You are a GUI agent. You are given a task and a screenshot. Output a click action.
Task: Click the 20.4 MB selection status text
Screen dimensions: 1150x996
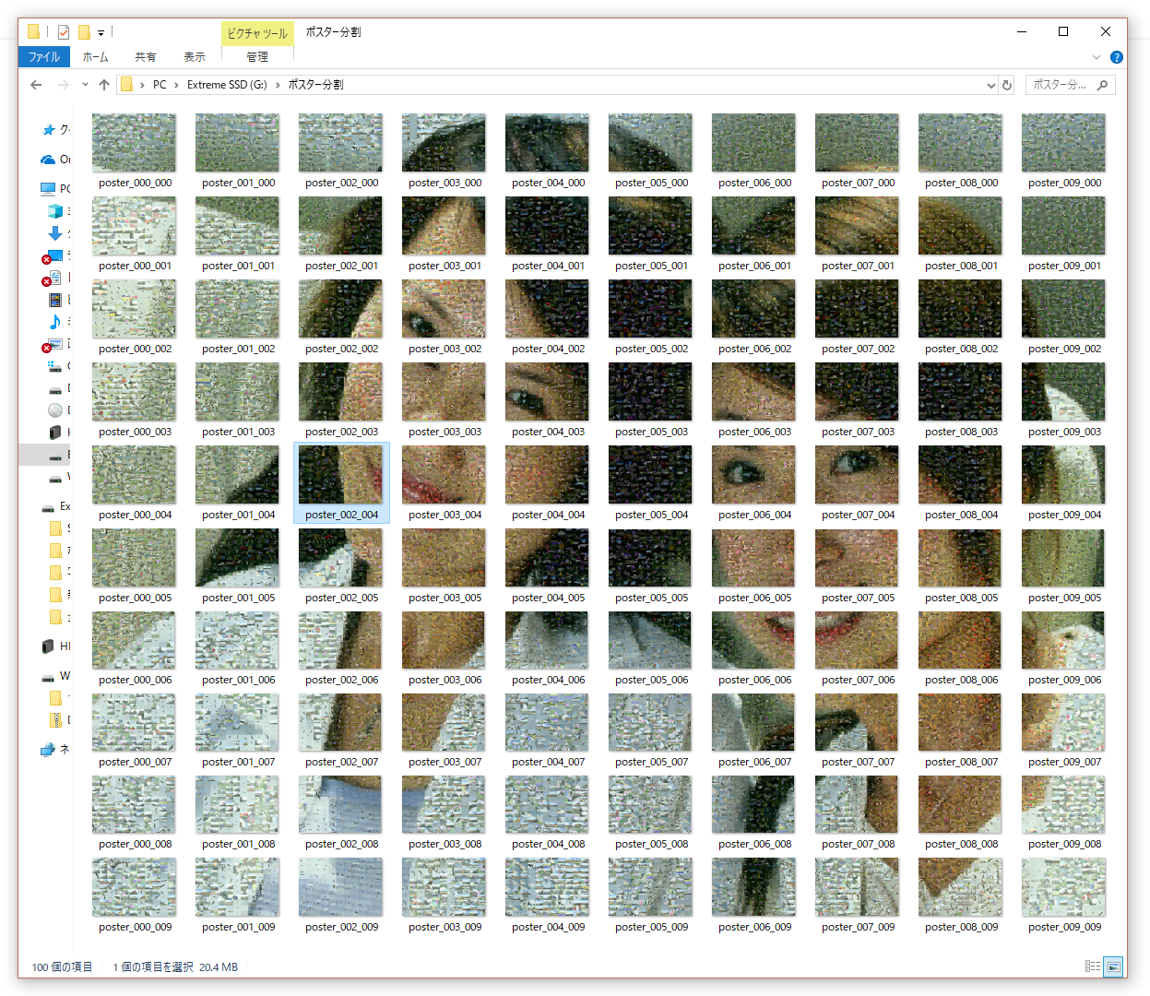pos(219,967)
